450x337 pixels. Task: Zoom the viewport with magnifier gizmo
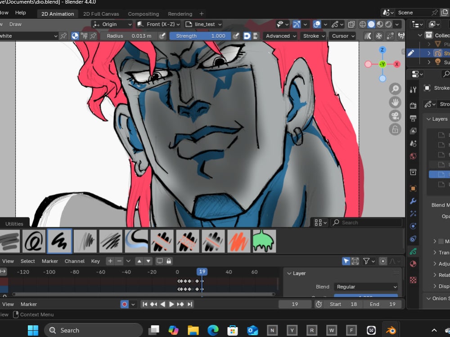coord(395,89)
